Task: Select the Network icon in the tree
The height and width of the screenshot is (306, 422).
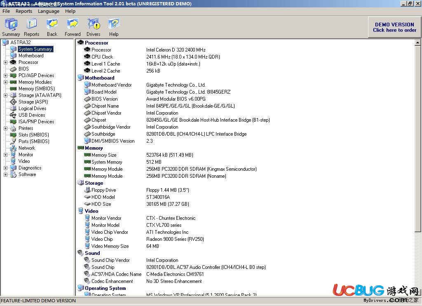Action: click(13, 148)
